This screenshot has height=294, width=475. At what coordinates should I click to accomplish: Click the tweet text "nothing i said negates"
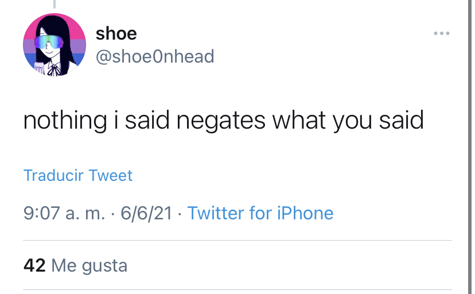[x=145, y=121]
